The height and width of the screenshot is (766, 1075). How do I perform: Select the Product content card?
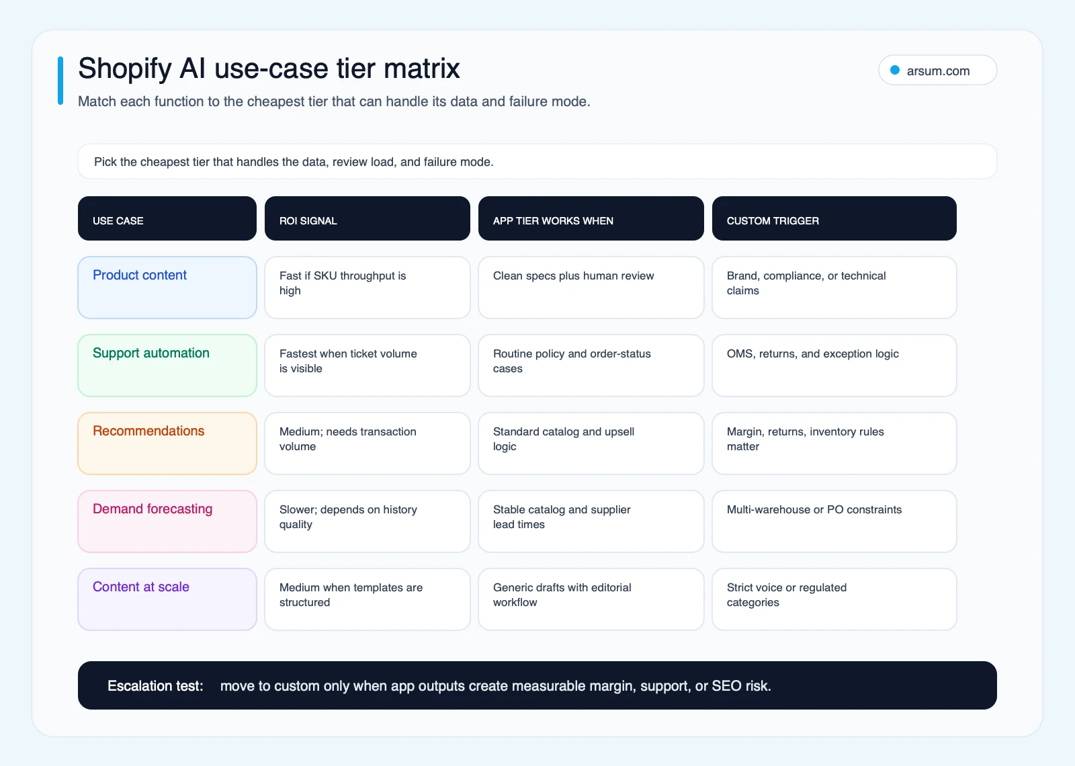point(167,288)
